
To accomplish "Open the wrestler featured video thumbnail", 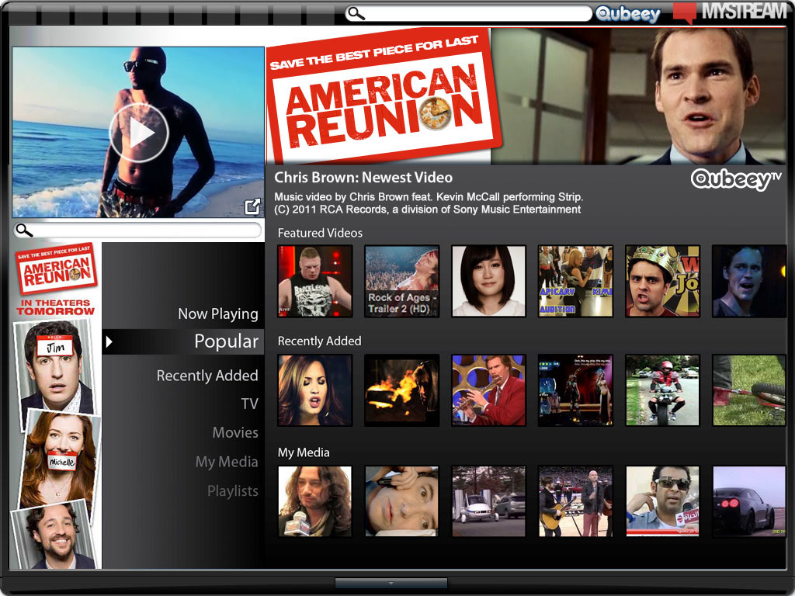I will pos(315,281).
